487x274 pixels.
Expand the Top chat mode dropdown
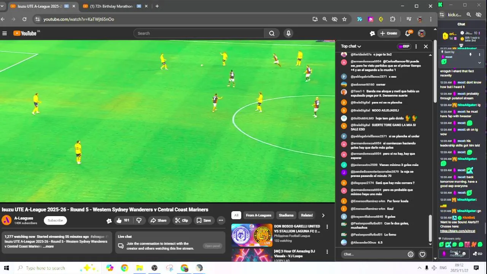point(351,46)
